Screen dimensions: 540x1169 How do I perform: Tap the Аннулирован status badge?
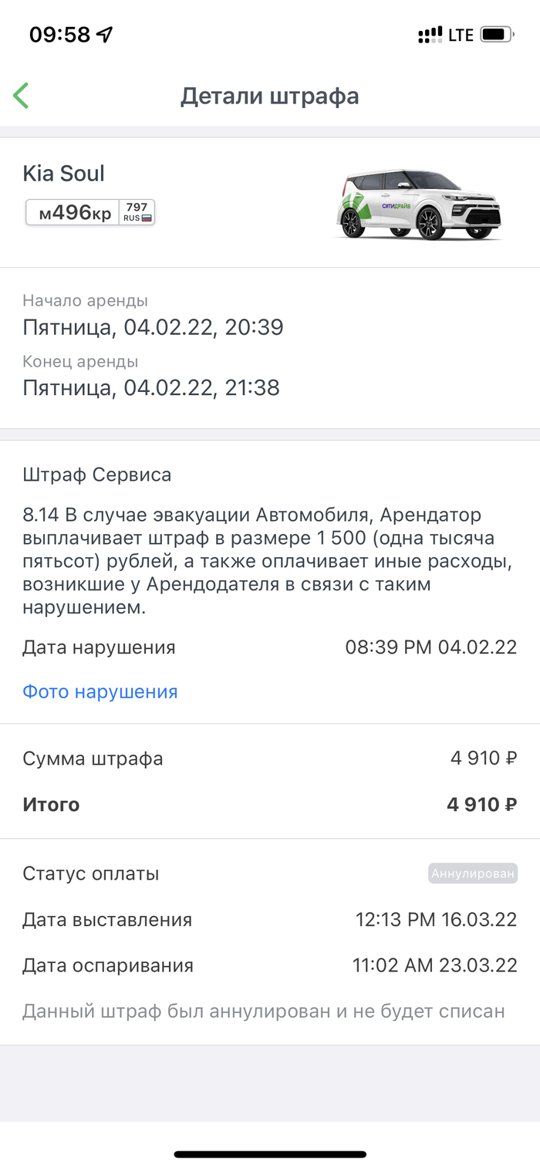[473, 873]
